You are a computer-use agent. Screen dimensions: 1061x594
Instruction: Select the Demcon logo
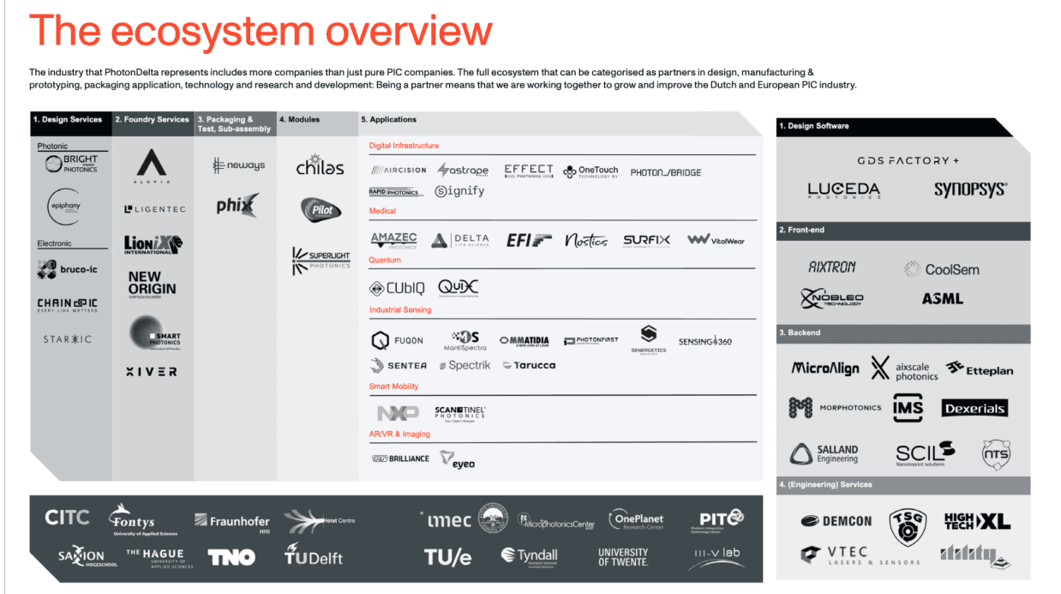[x=836, y=521]
